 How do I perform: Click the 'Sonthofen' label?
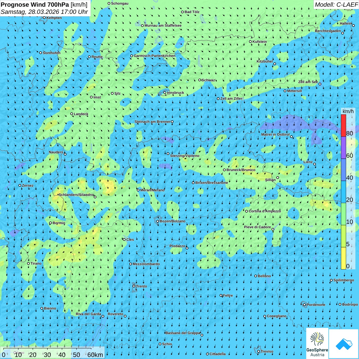click(x=52, y=53)
